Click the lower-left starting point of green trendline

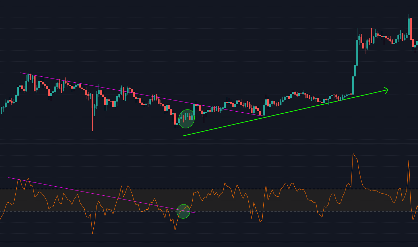tap(184, 136)
